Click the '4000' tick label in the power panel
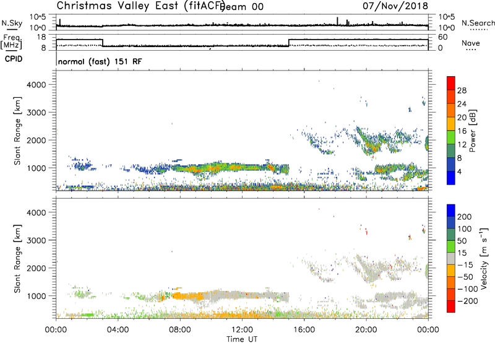 (36, 85)
